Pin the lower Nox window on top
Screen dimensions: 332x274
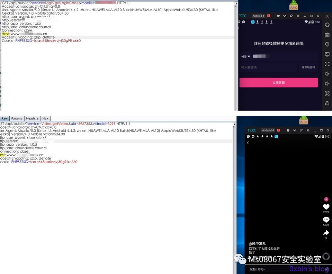[x=301, y=130]
